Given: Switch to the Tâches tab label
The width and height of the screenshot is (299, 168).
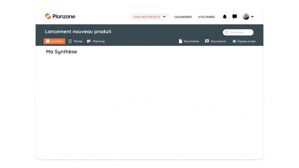Looking at the screenshot, I should click(78, 41).
